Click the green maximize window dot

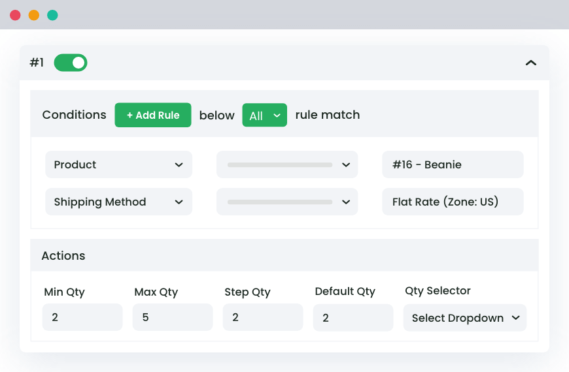click(52, 15)
